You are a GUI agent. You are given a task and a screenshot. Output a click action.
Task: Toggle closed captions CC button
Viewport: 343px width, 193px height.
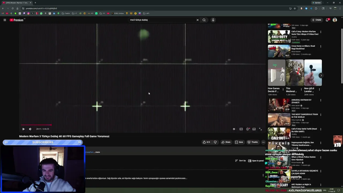click(241, 129)
